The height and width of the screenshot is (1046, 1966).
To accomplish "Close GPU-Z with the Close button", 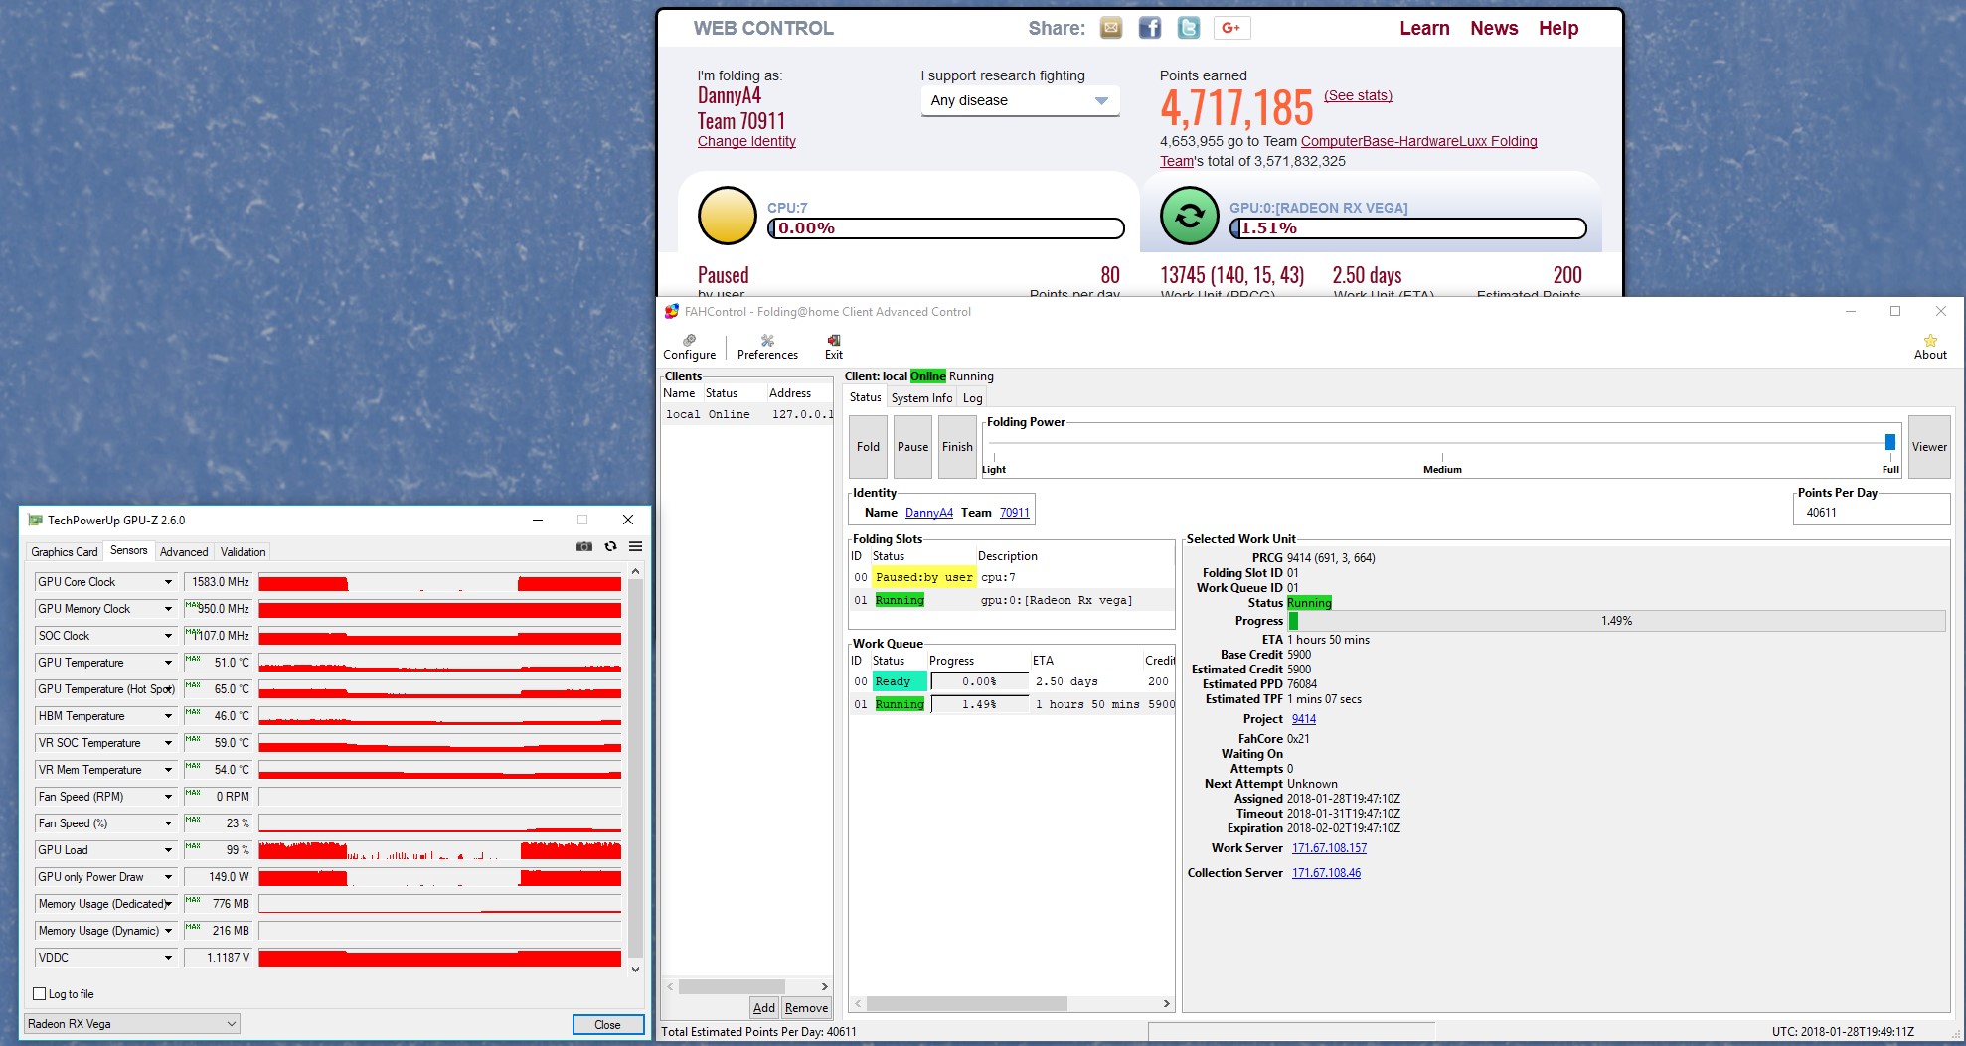I will (x=607, y=1025).
